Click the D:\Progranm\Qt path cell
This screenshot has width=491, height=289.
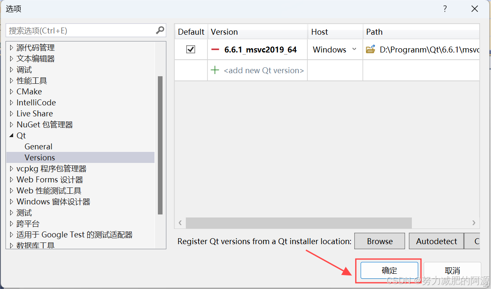click(429, 50)
